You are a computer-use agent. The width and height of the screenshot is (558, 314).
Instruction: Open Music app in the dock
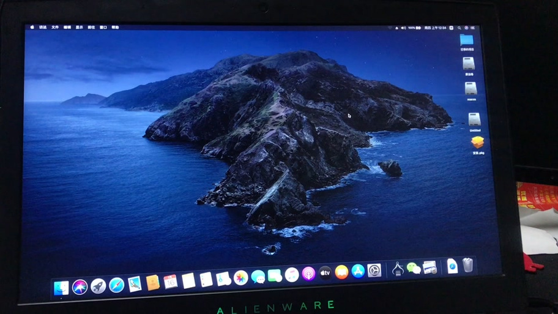tap(292, 275)
